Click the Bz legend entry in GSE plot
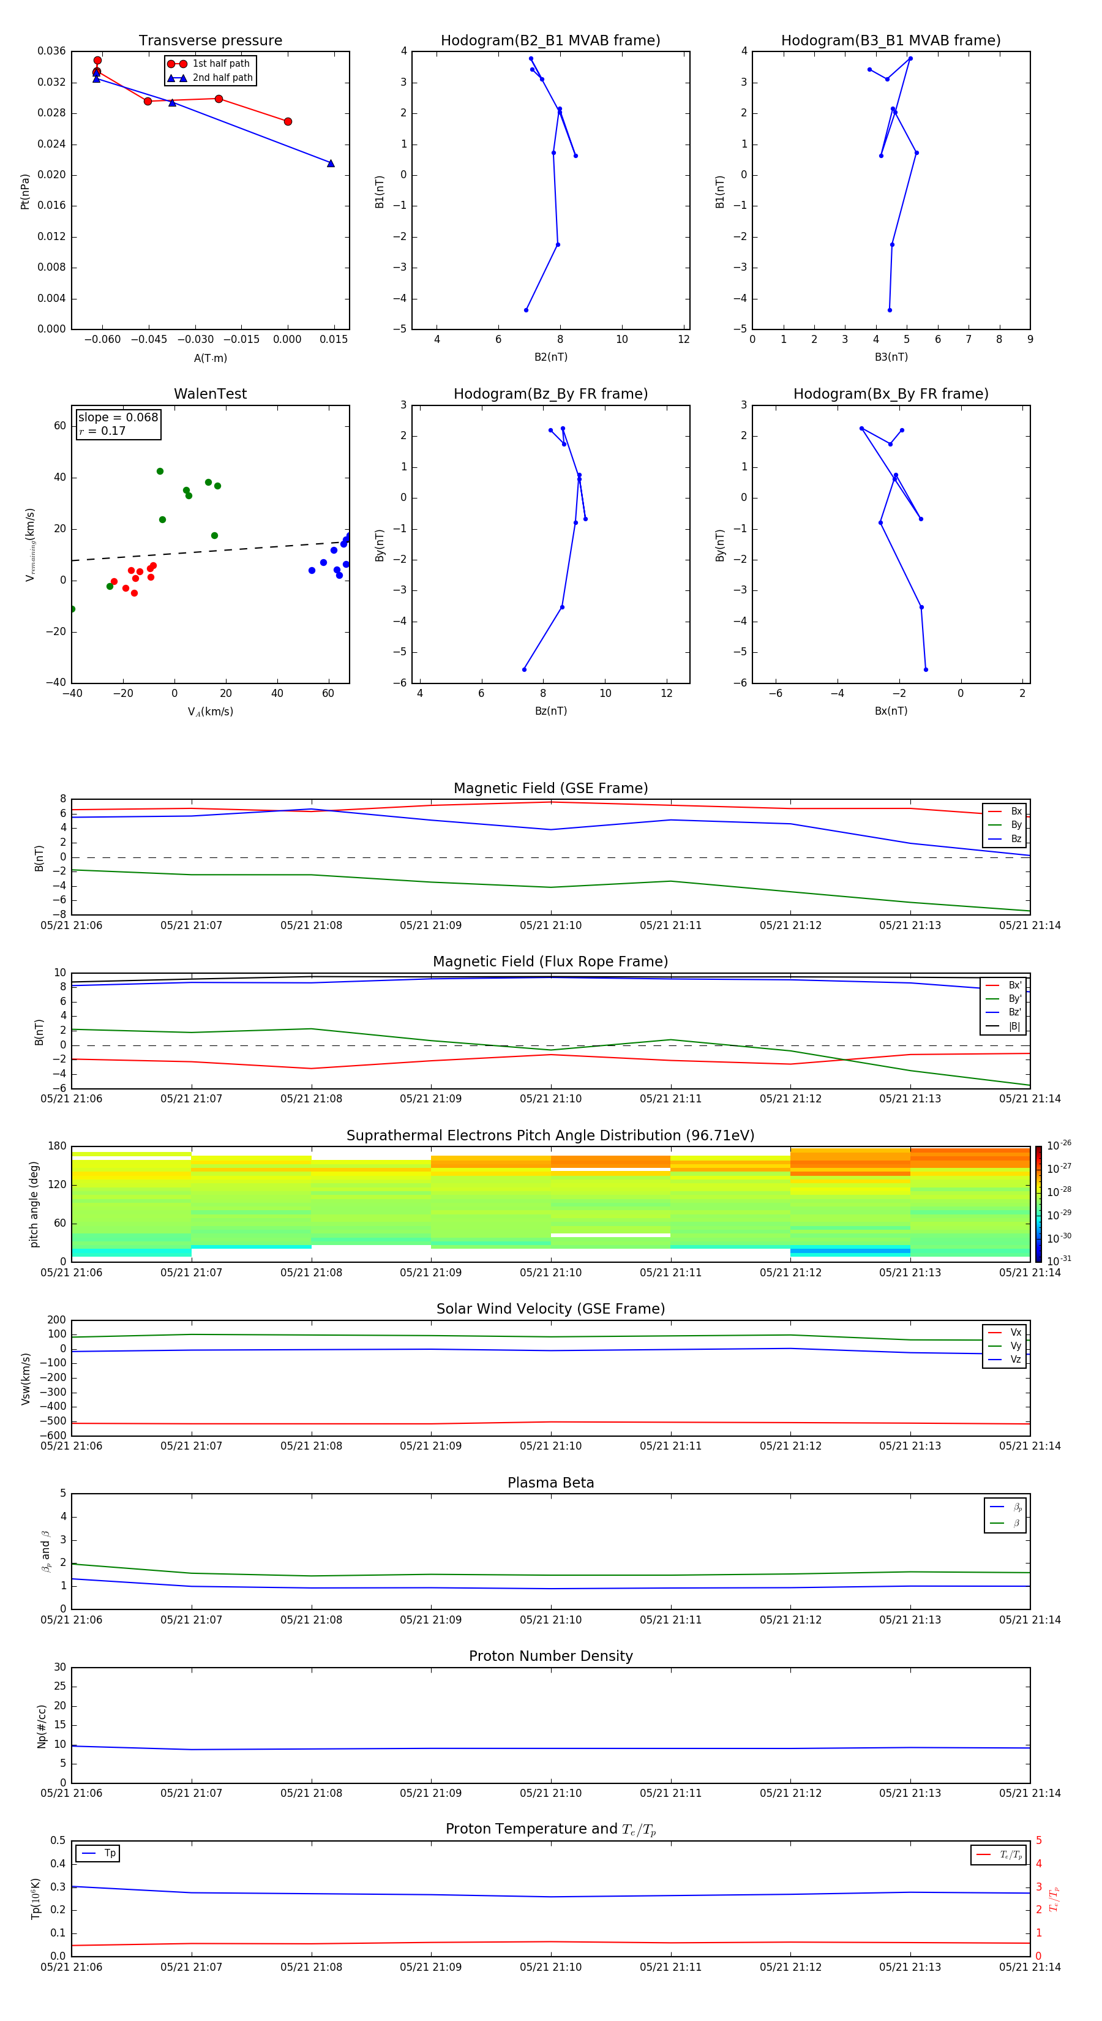Viewport: 1102px width, 2021px height. coord(1005,838)
